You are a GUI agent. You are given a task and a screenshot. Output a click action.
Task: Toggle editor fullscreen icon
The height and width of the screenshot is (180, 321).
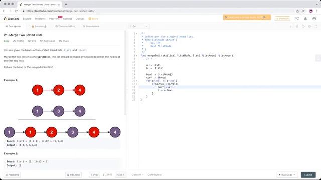[x=316, y=26]
